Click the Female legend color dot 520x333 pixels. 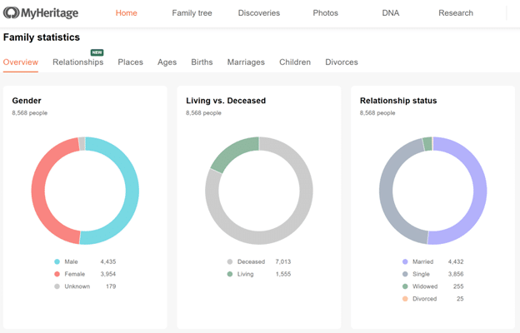(57, 274)
